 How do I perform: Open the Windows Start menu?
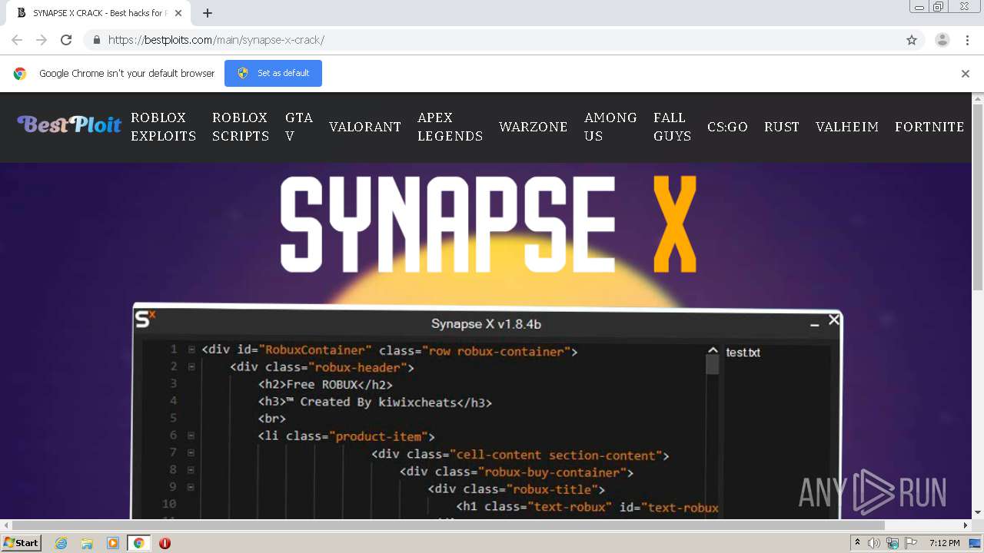21,543
